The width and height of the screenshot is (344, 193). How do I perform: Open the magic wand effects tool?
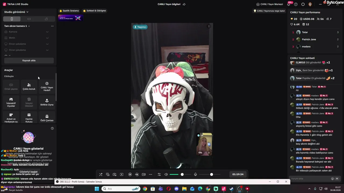[x=101, y=175]
